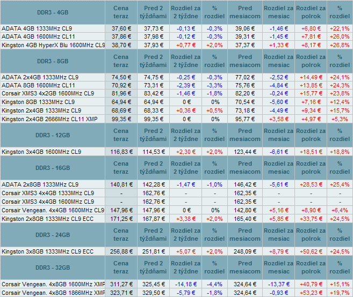
Task: Click the -14,18 € two-week difference
Action: (x=186, y=284)
